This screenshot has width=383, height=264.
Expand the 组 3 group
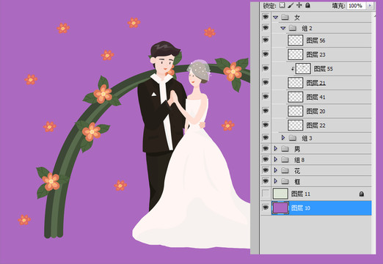click(283, 138)
